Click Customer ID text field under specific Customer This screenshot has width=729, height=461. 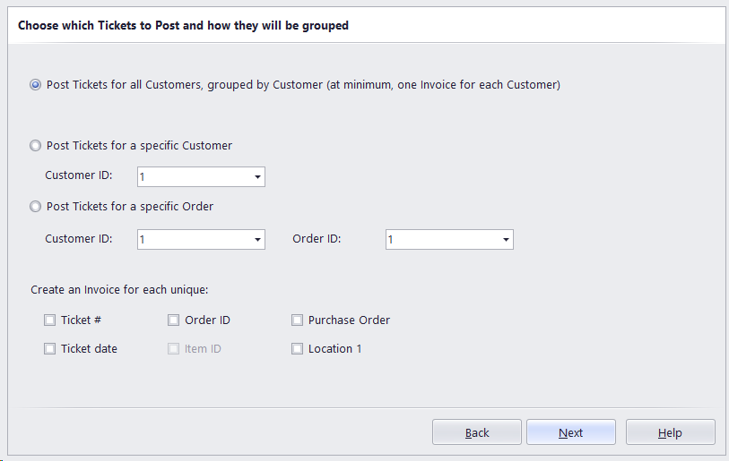coord(193,177)
